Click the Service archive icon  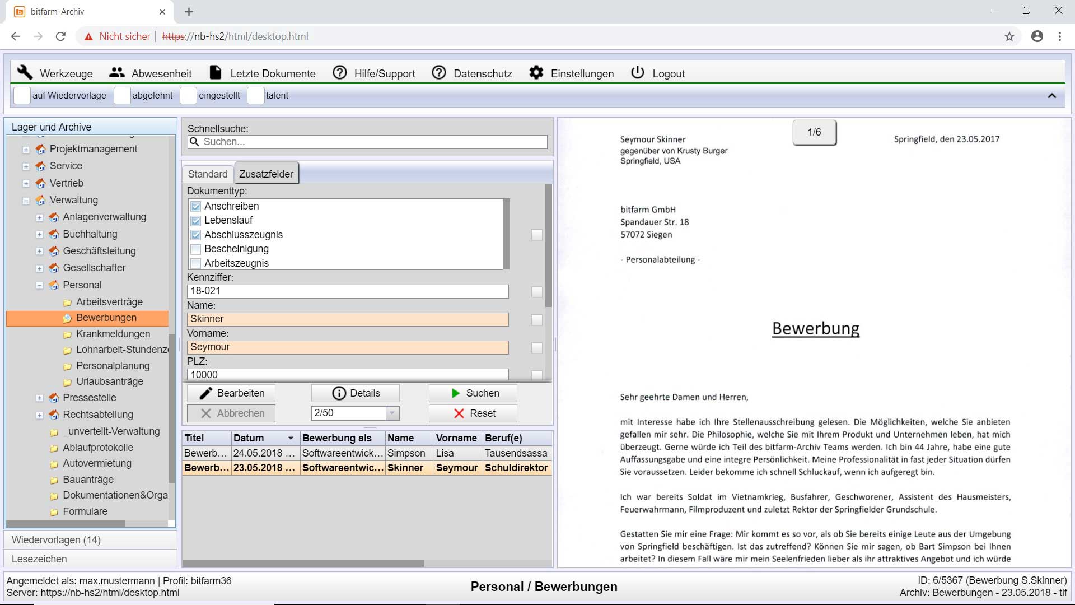[40, 166]
